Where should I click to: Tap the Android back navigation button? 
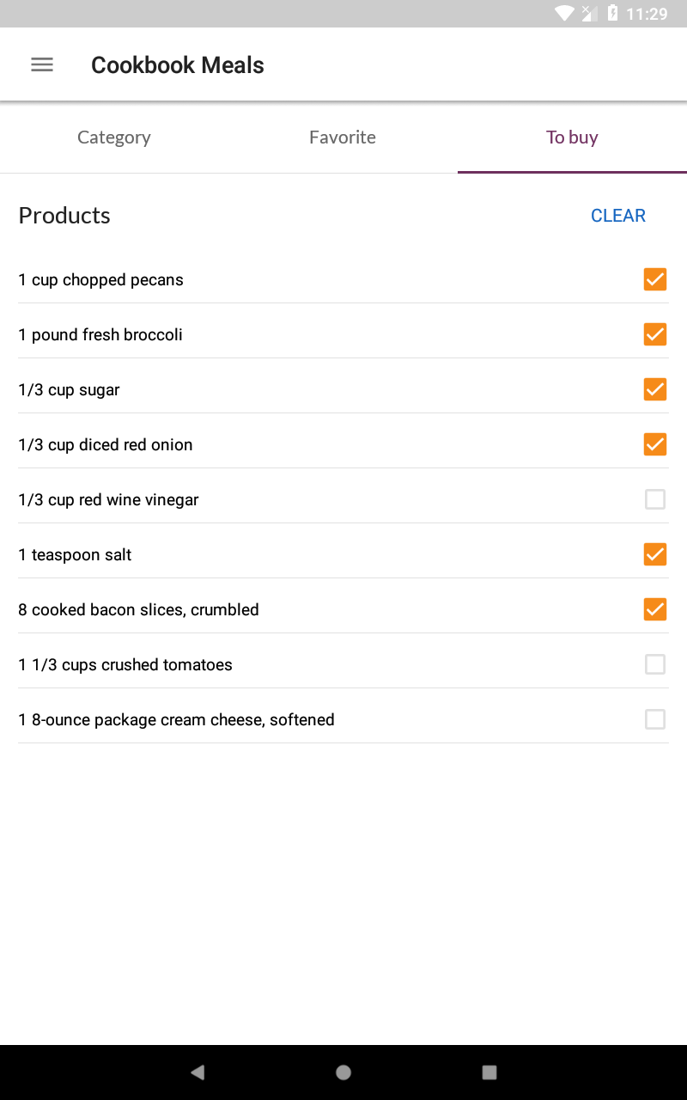tap(198, 1072)
